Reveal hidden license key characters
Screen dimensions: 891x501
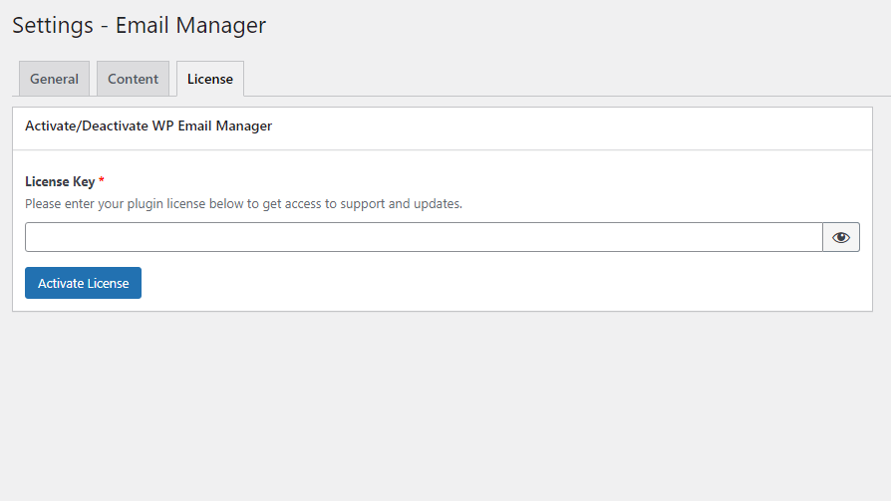[x=841, y=237]
